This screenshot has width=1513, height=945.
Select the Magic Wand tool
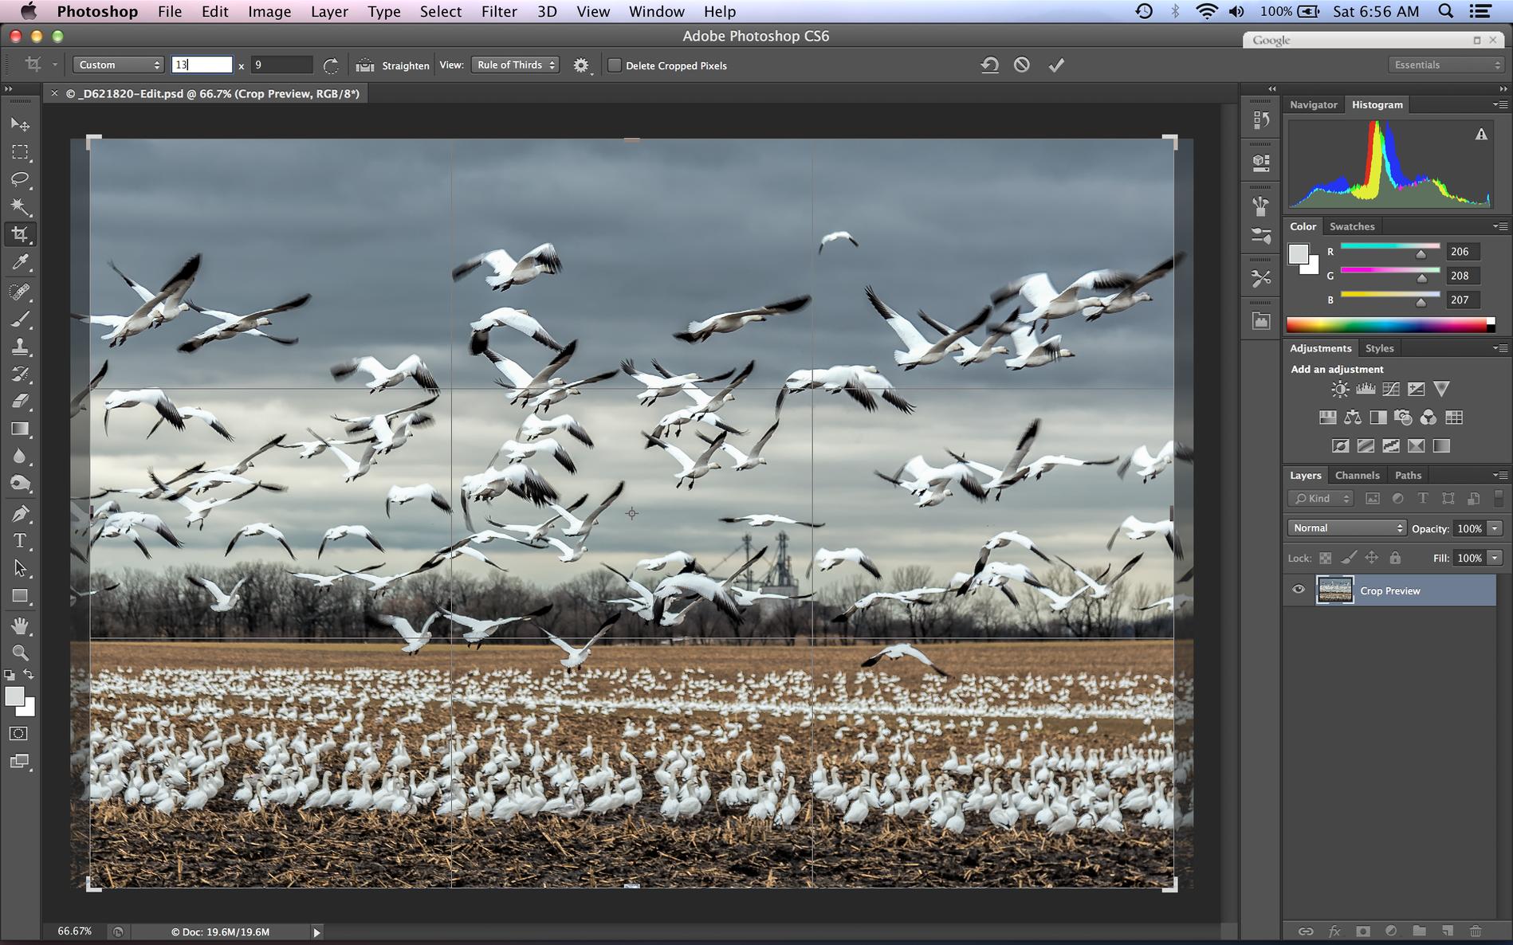[20, 207]
